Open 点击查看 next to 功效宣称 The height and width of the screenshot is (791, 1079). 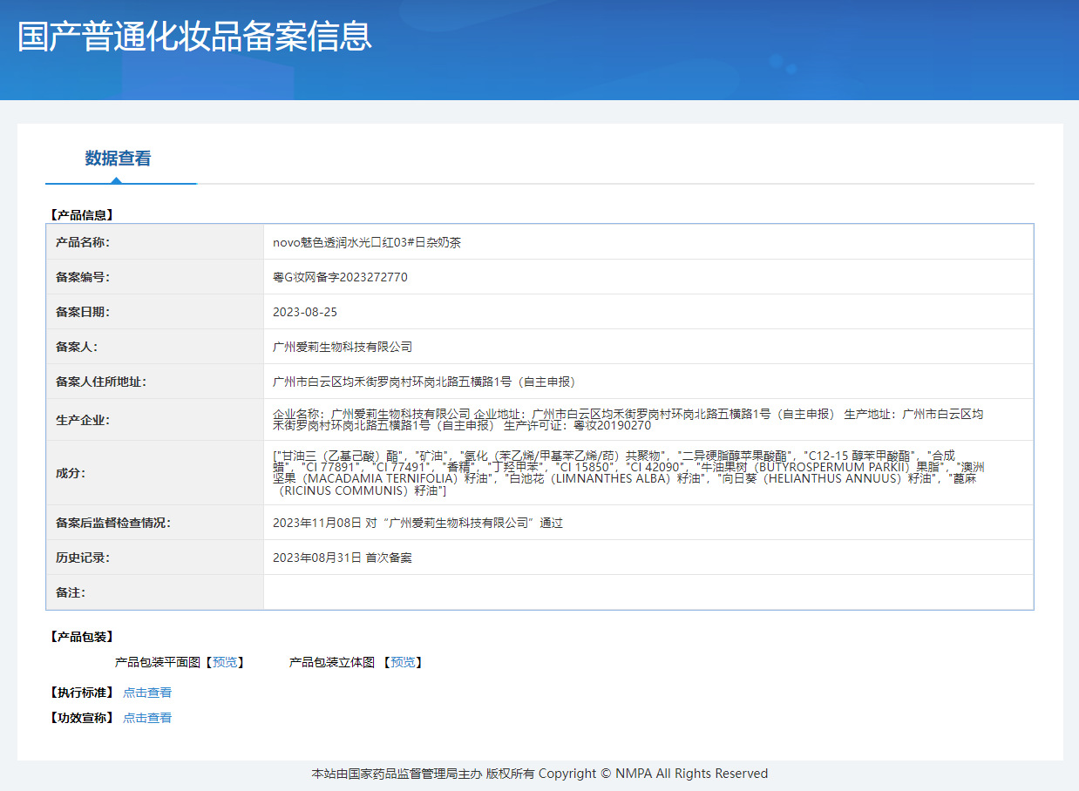(x=147, y=718)
